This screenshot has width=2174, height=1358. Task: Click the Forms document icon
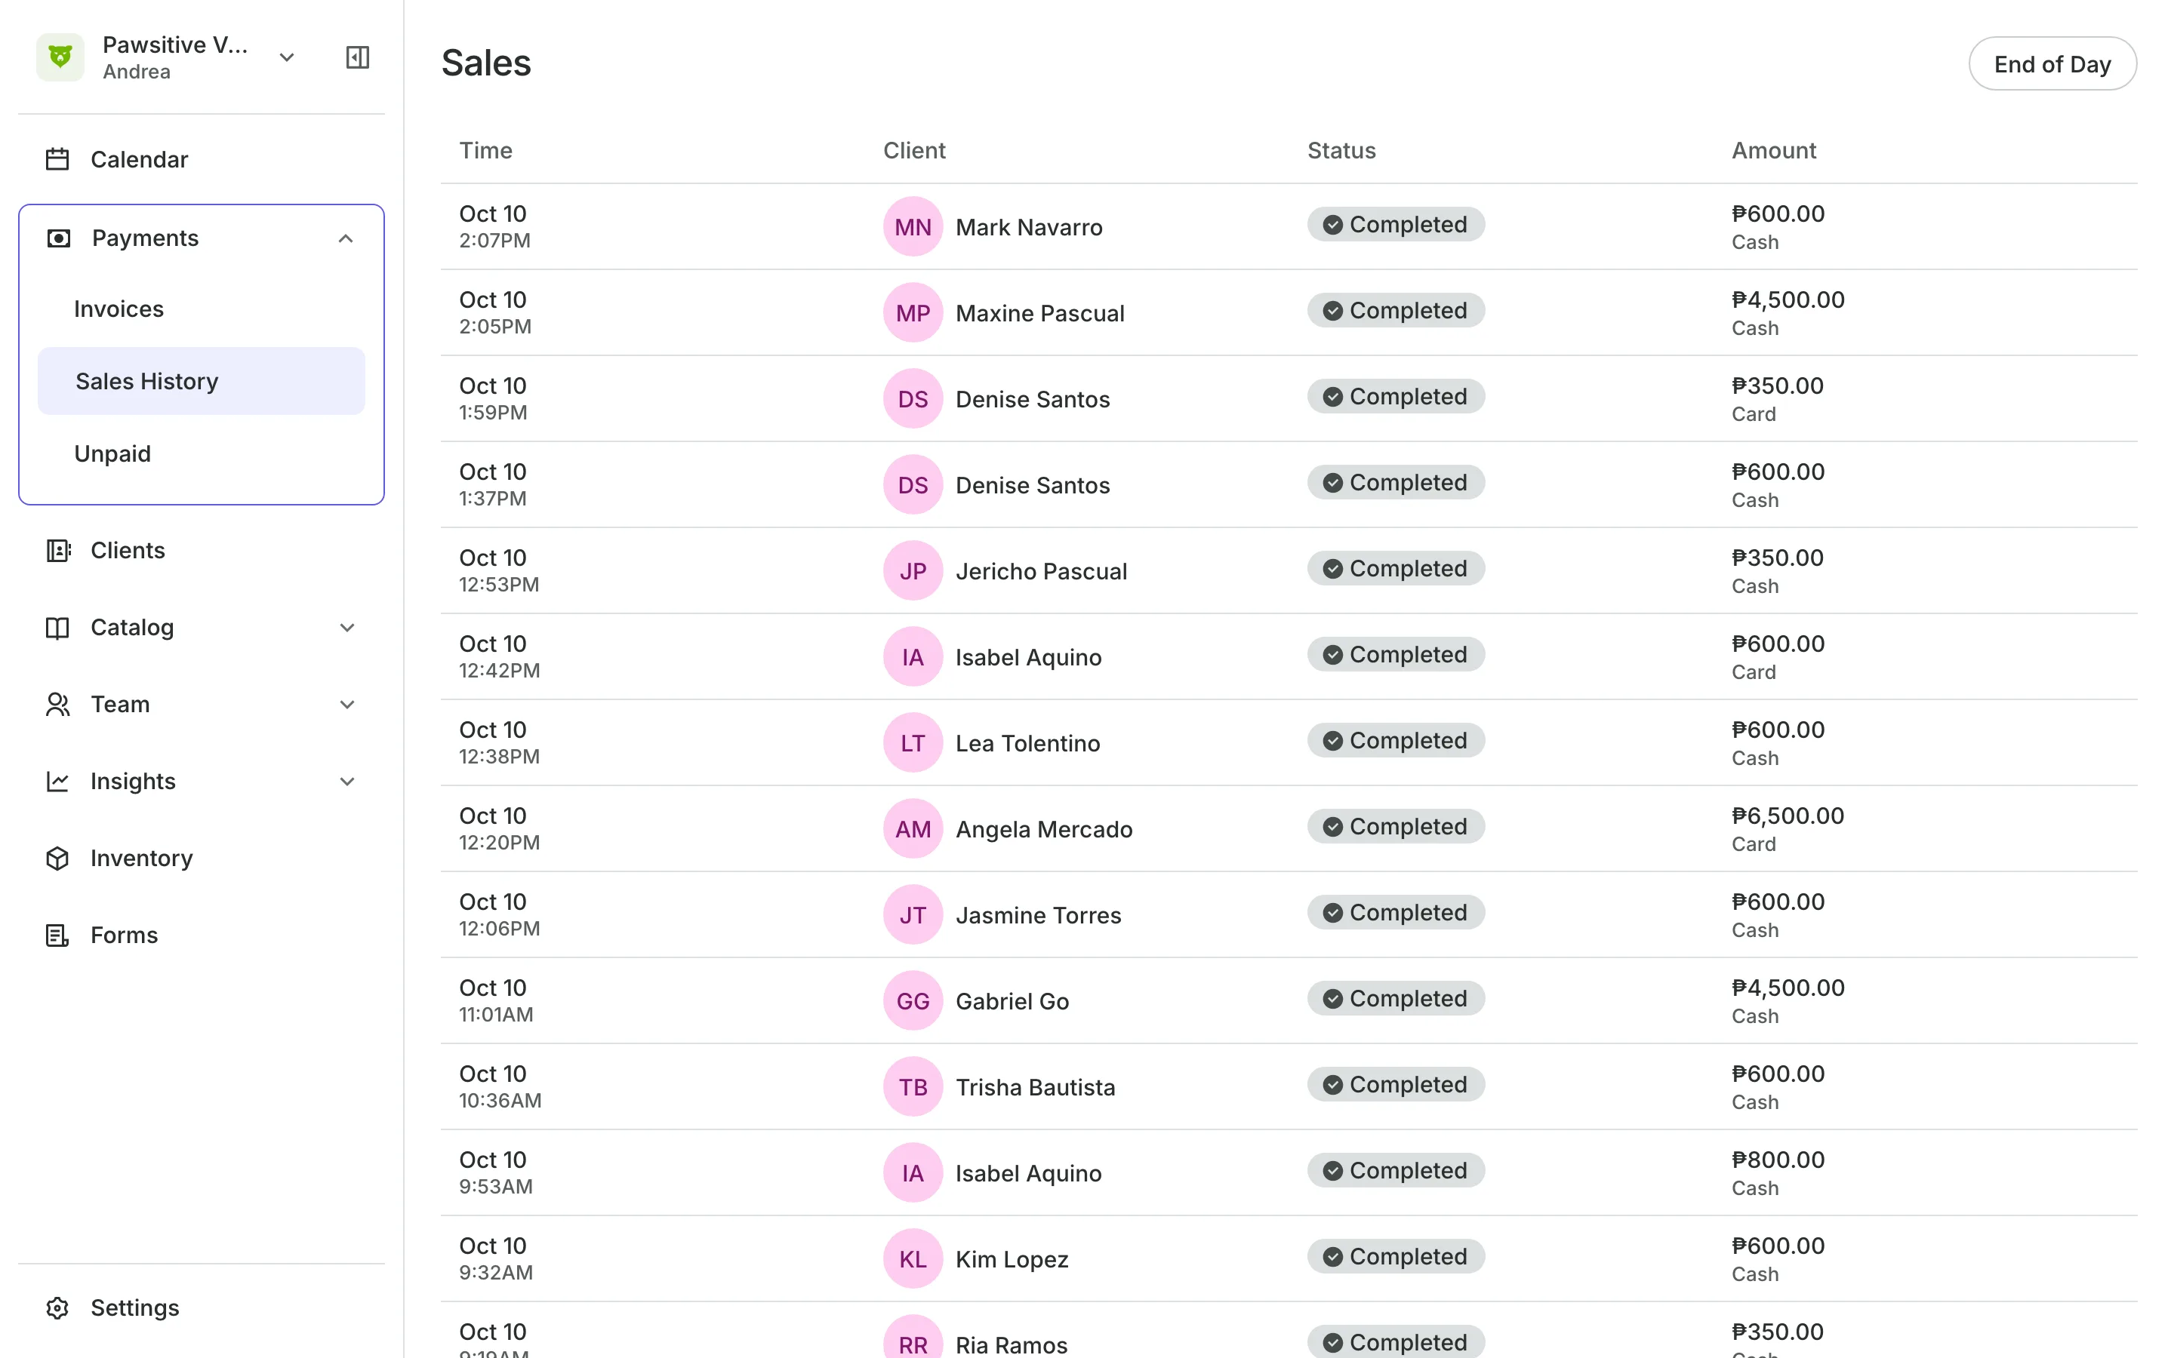point(57,935)
